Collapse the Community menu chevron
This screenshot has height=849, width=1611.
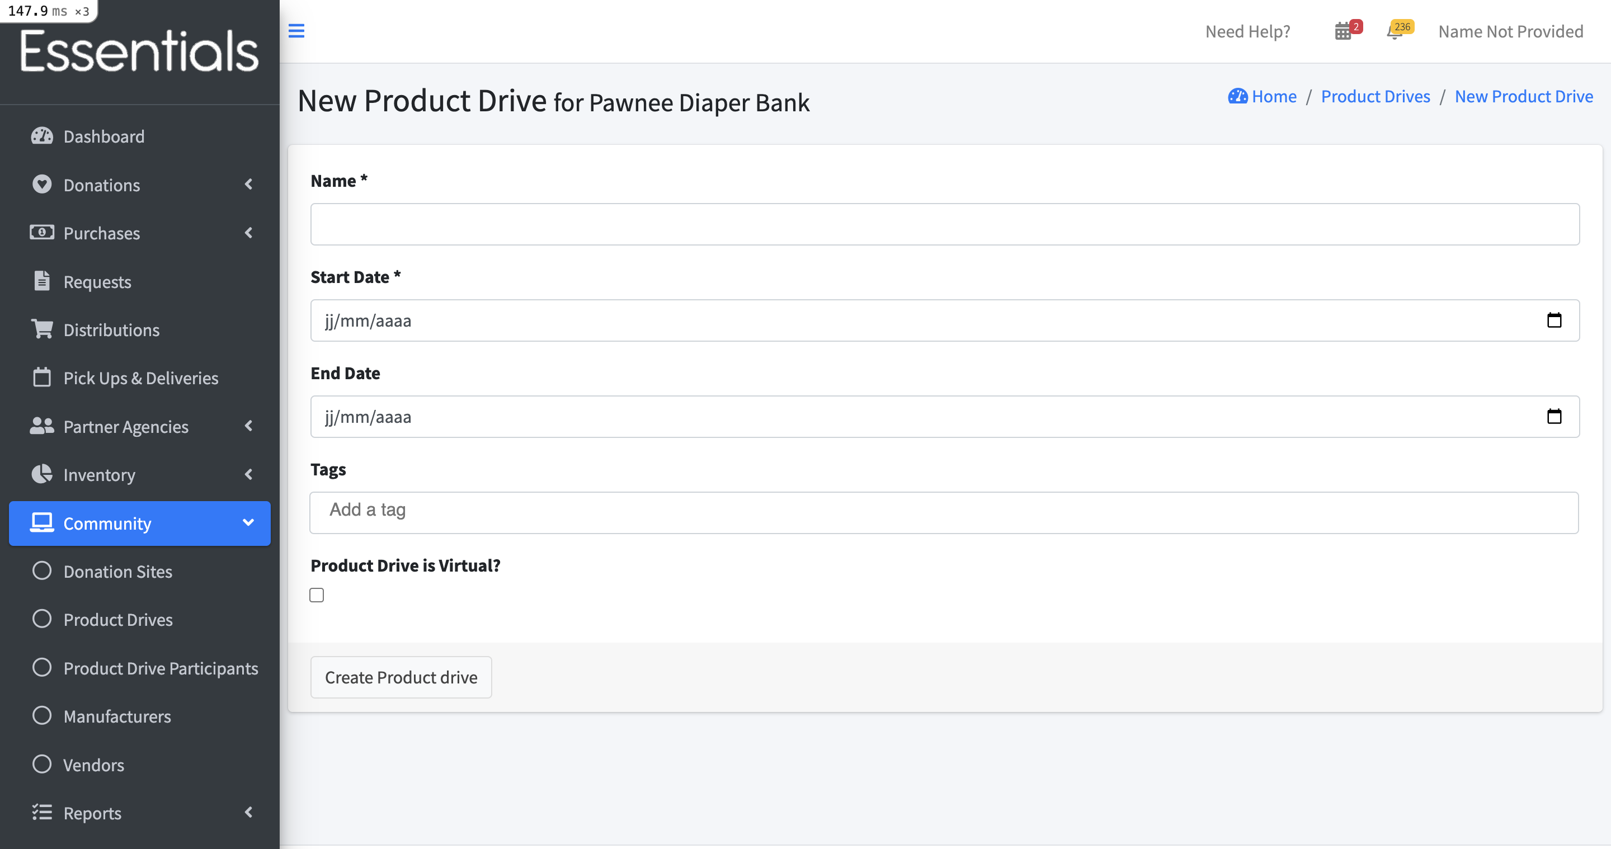pos(248,522)
